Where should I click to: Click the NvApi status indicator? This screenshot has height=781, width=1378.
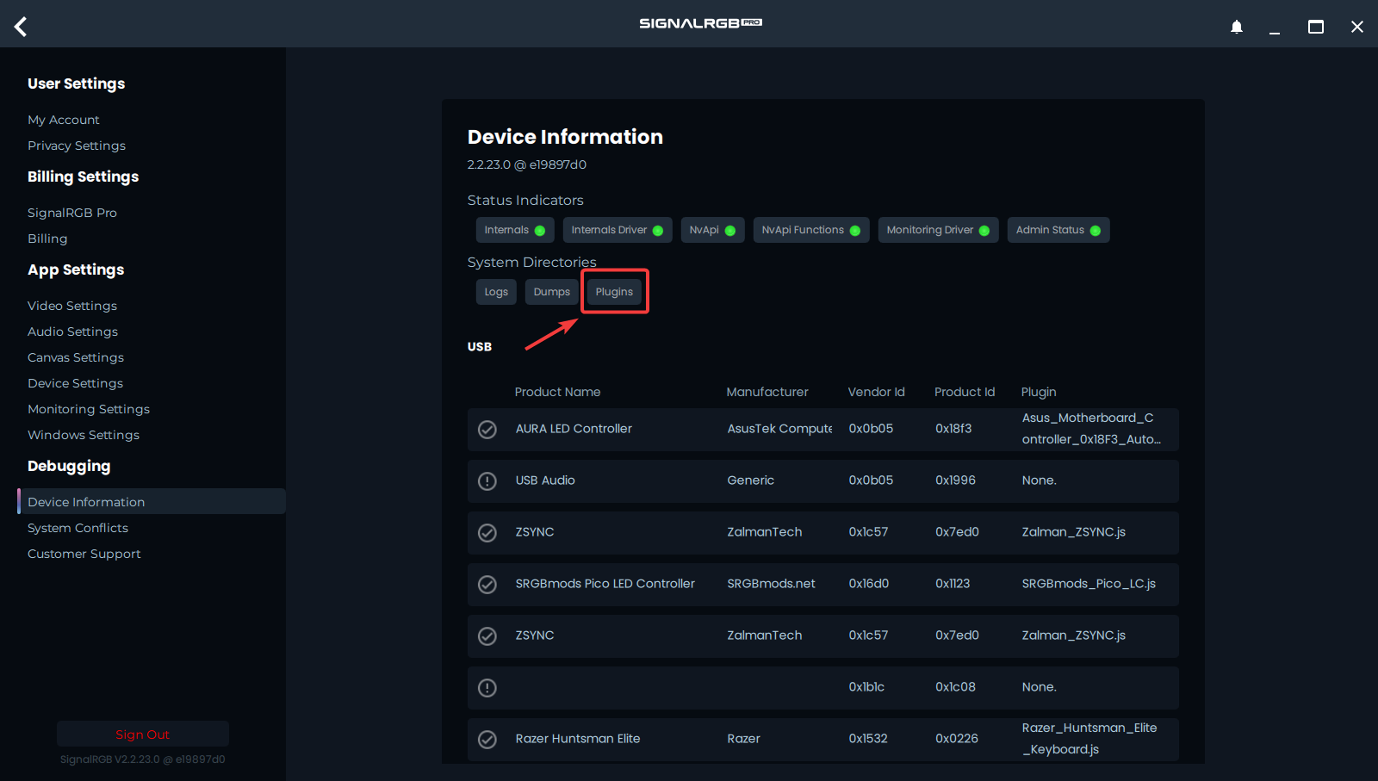point(712,230)
